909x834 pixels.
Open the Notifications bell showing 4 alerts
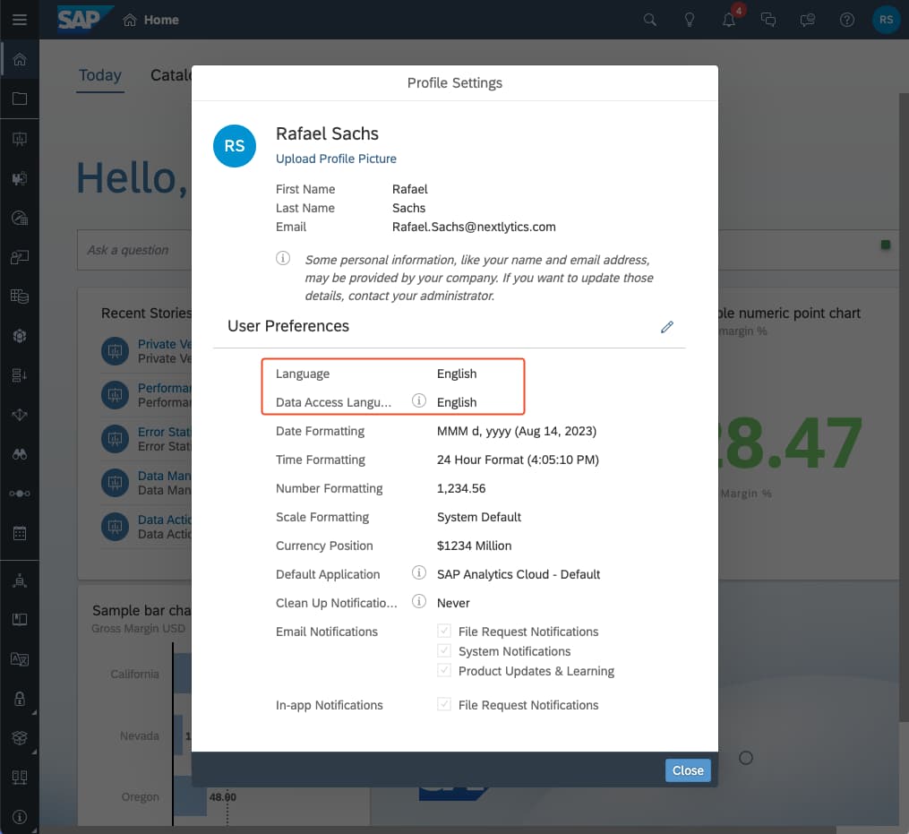pyautogui.click(x=728, y=19)
